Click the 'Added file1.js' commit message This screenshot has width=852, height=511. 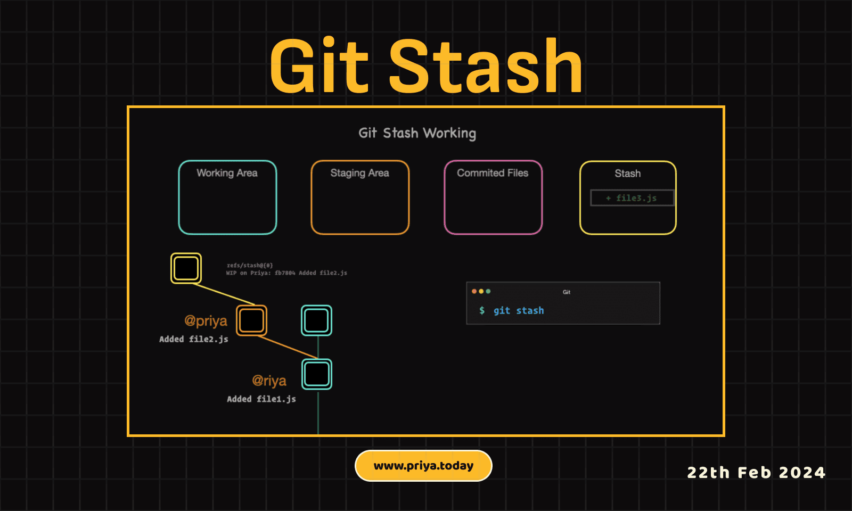point(261,399)
